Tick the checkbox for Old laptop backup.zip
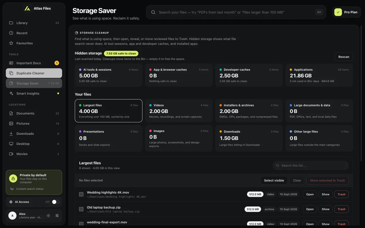 [81, 209]
